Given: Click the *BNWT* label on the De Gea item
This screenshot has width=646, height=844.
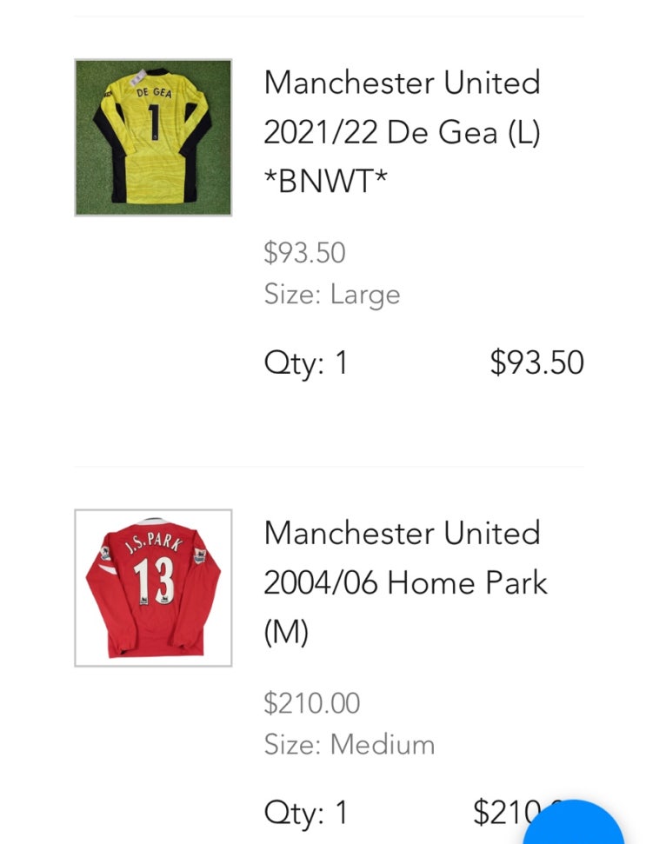Looking at the screenshot, I should [325, 182].
